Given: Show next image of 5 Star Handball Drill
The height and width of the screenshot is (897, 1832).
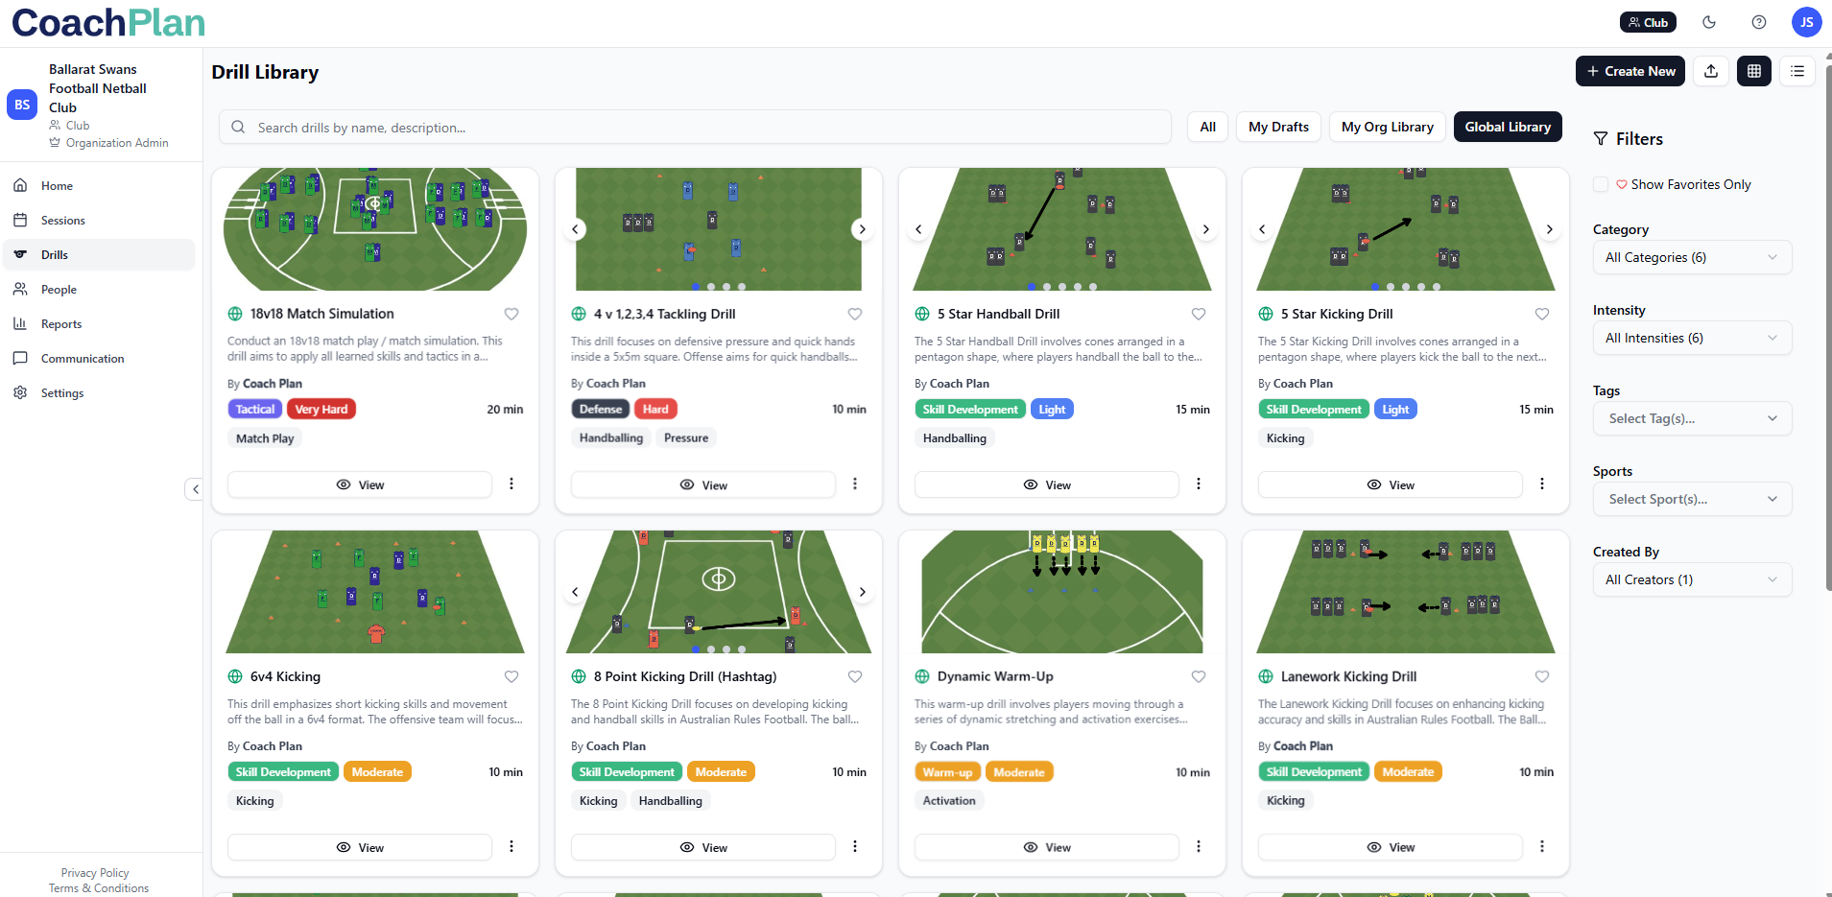Looking at the screenshot, I should click(1206, 229).
